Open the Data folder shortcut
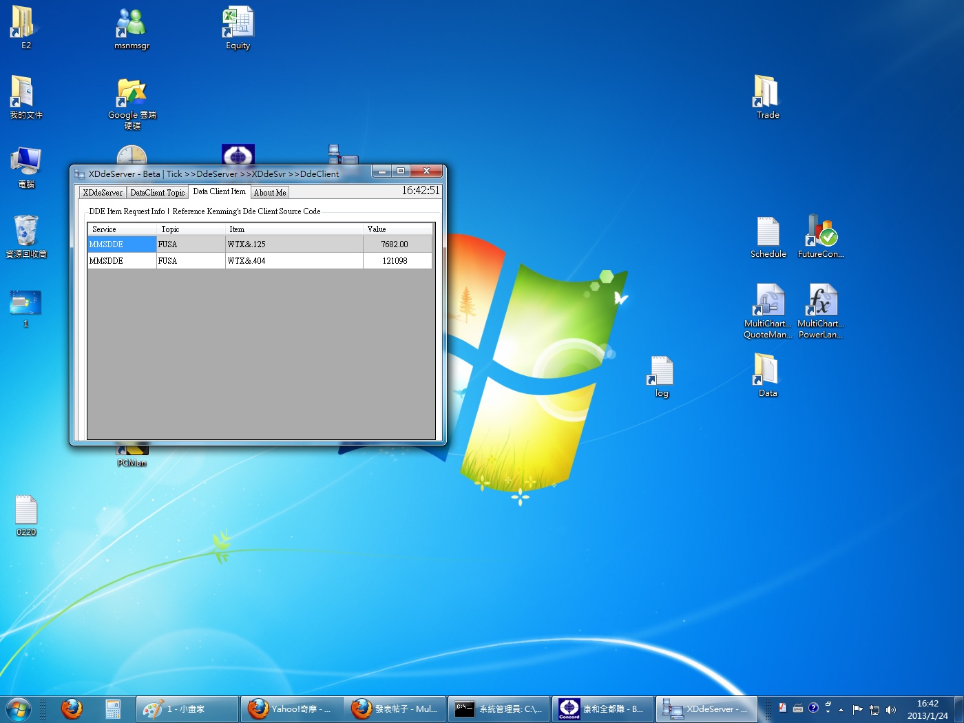This screenshot has width=964, height=723. click(x=768, y=375)
